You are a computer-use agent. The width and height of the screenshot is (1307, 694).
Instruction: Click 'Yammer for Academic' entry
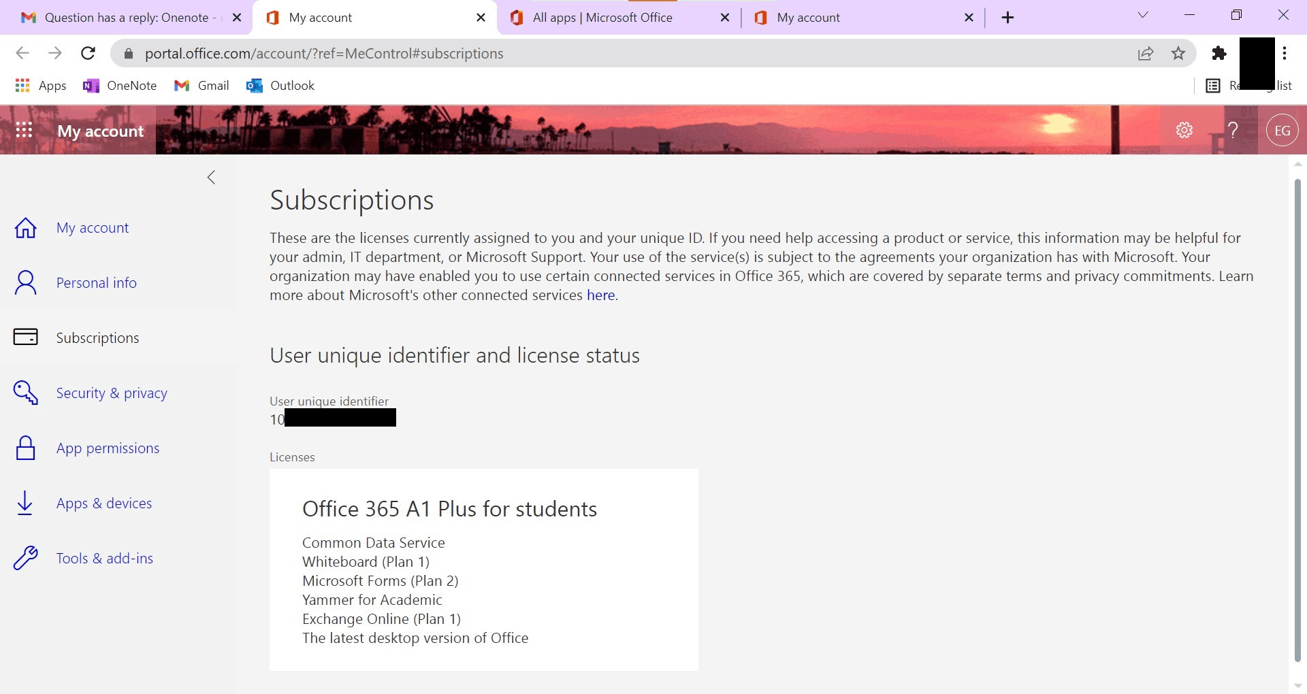[x=372, y=600]
